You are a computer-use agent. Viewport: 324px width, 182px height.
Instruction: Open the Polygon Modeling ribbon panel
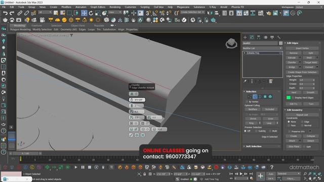pos(20,29)
